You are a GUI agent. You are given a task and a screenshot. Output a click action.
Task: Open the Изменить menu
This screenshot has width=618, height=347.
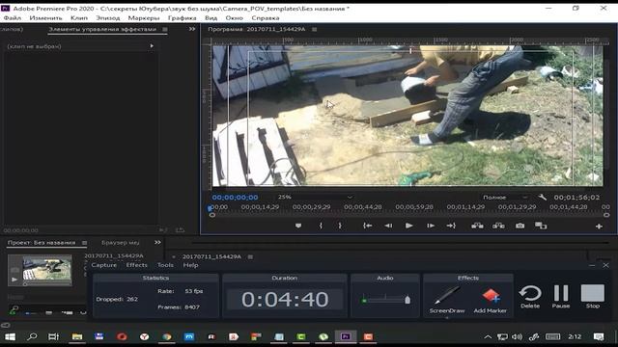(x=45, y=18)
